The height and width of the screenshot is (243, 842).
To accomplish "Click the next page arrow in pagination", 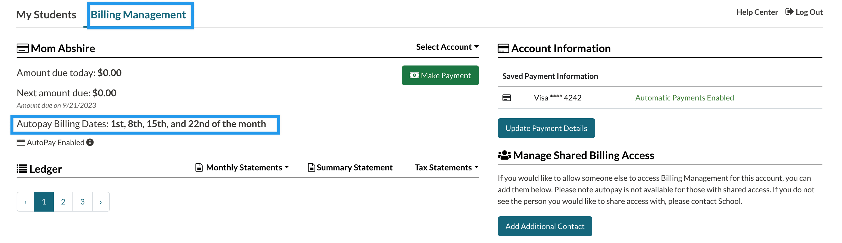I will 101,202.
